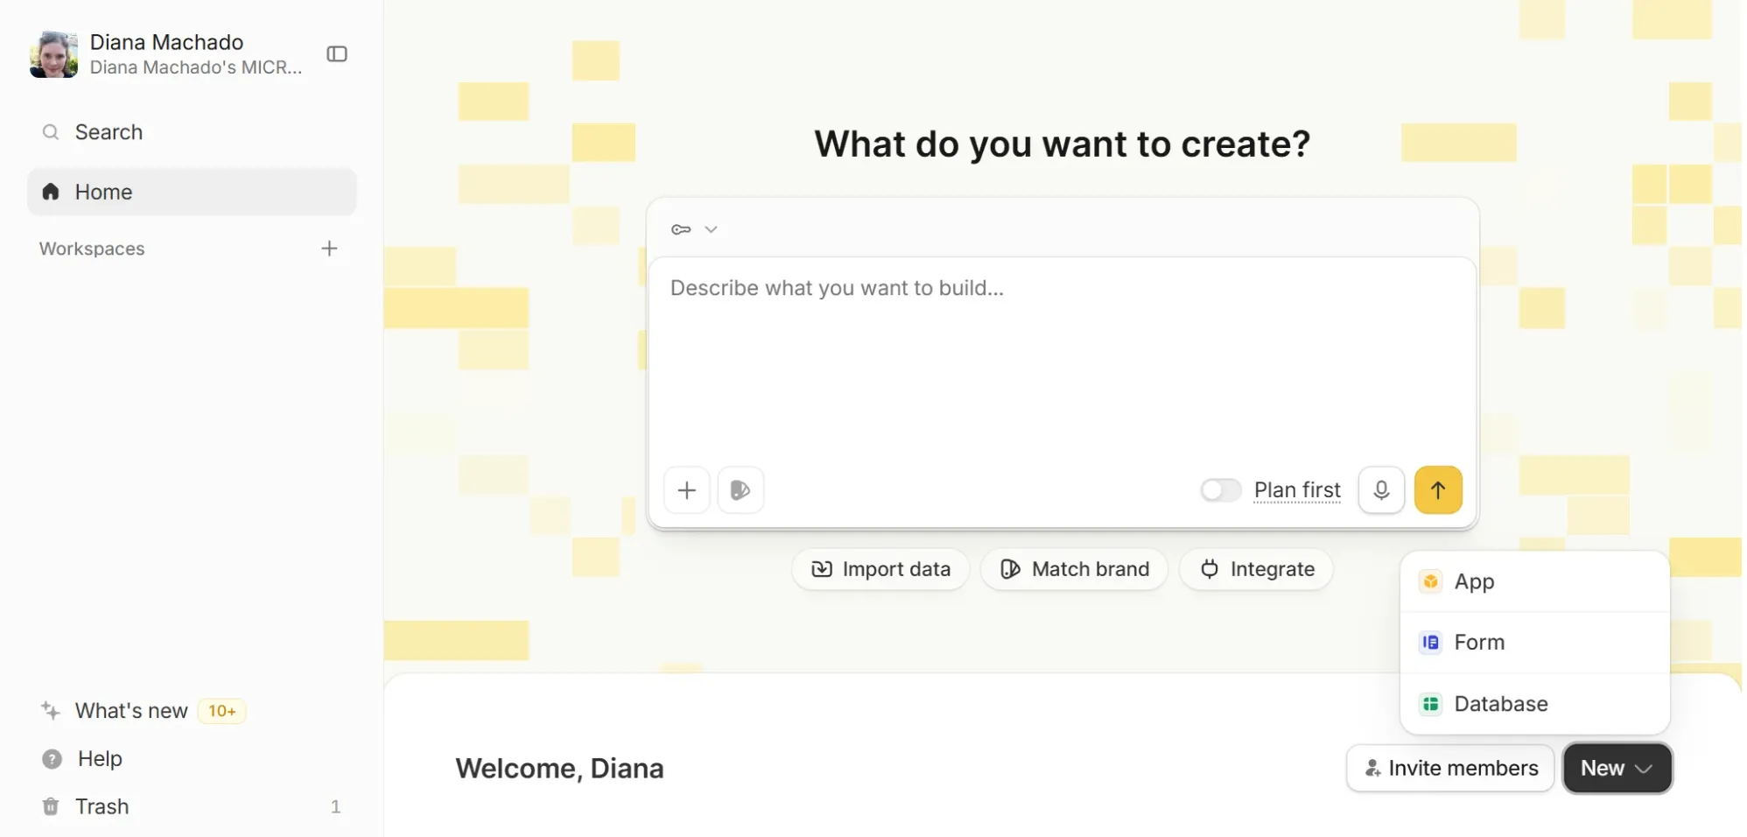Screen dimensions: 1747x837
Task: Expand the key access dropdown in prompt box
Action: tap(712, 229)
